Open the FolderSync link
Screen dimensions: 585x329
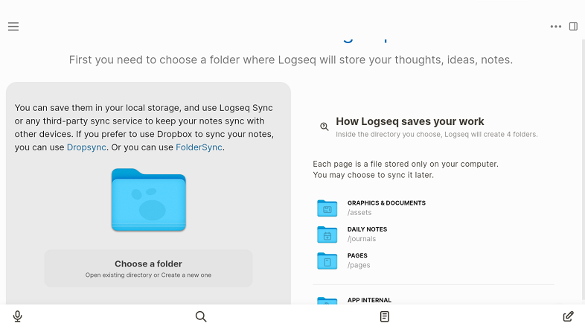(199, 147)
